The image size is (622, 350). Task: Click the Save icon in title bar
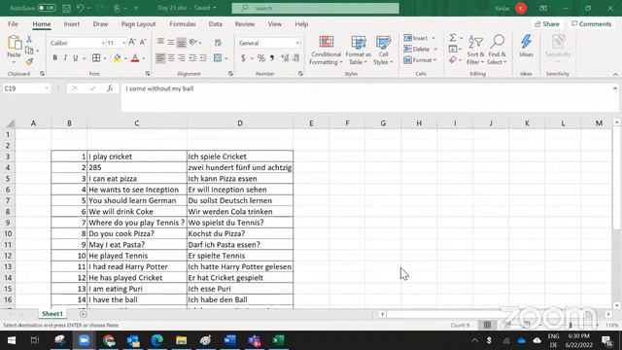66,8
